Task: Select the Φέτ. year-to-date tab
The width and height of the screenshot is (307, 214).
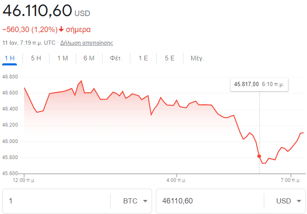Action: coord(116,58)
